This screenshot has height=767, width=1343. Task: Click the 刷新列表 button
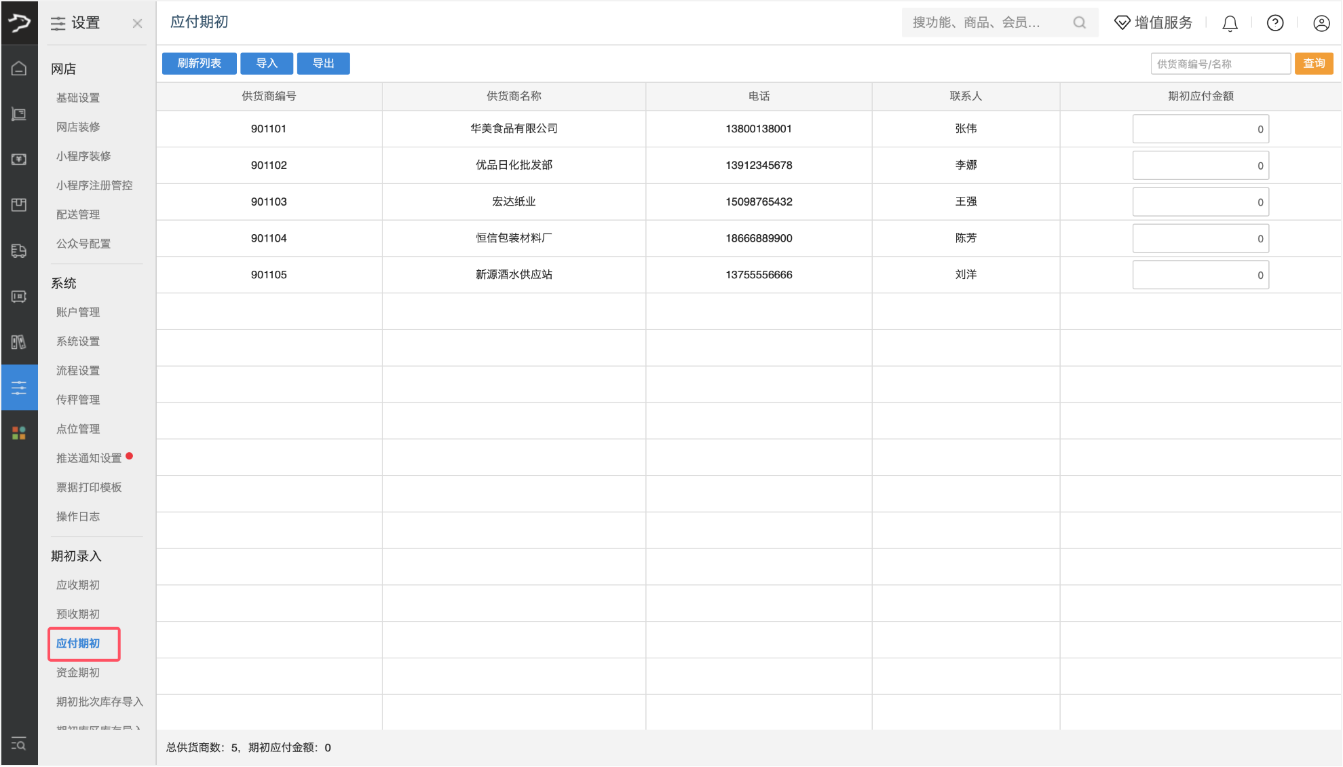pos(199,63)
